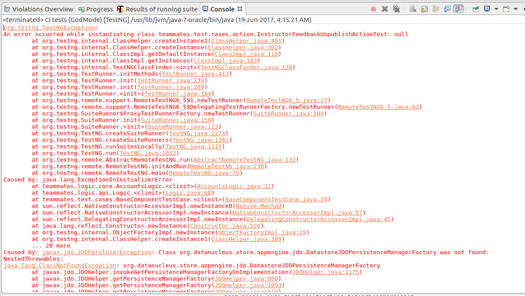This screenshot has height=296, width=525.
Task: Open the ObjectFactoryImpl.java:29 link
Action: coord(262,232)
